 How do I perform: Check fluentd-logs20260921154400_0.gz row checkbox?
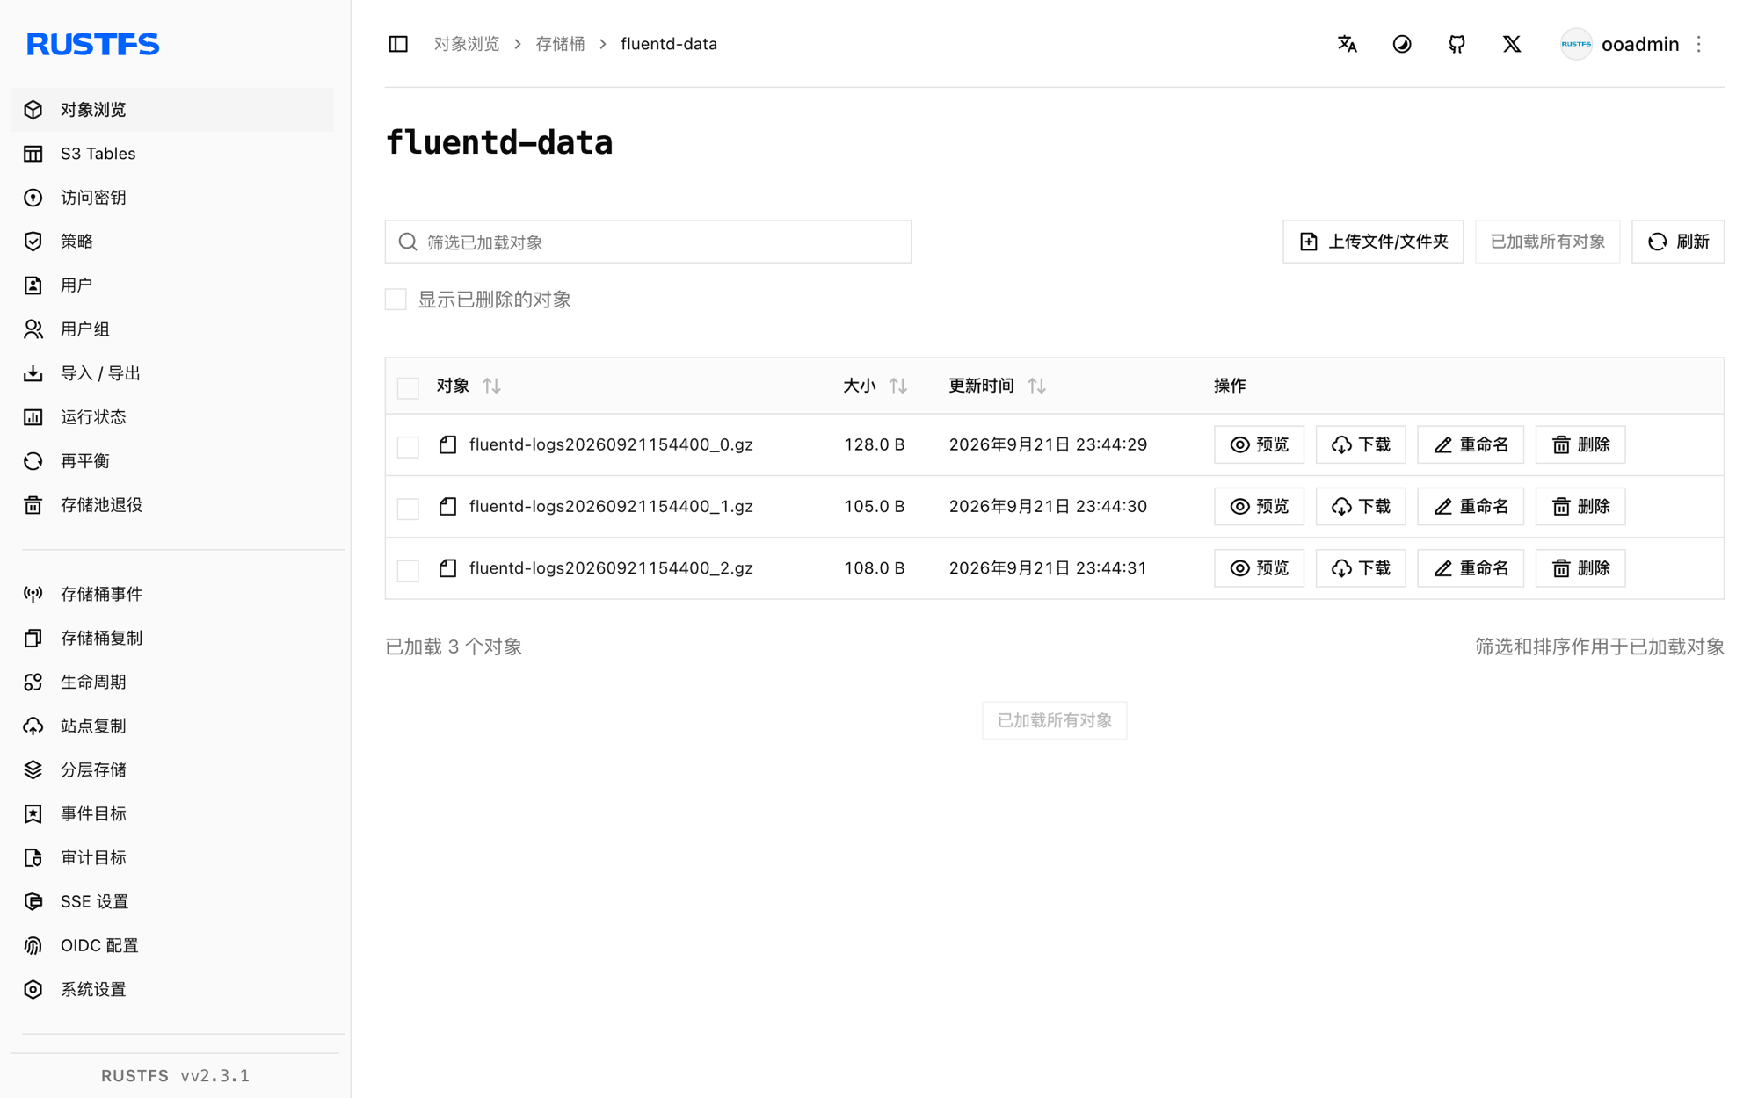coord(408,446)
